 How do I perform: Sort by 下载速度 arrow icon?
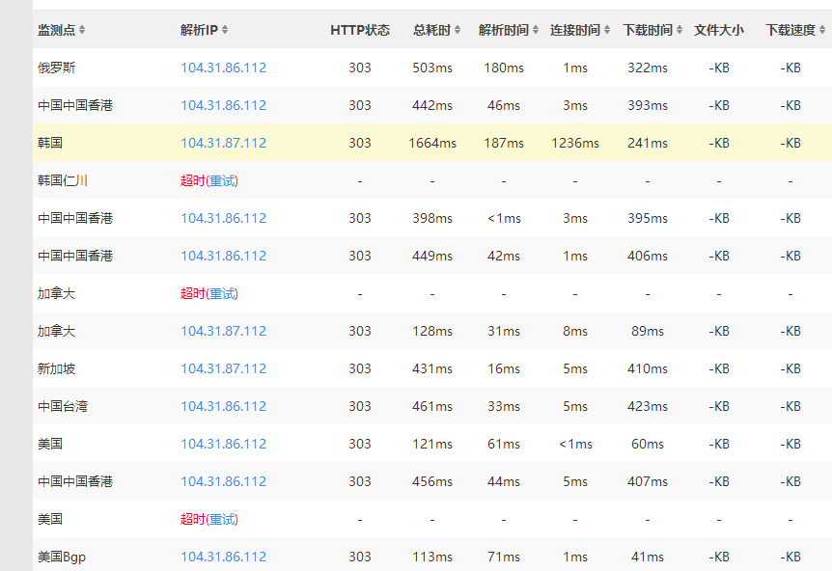[x=822, y=30]
